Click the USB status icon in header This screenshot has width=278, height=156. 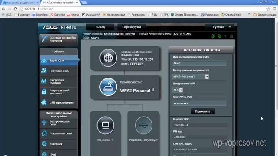pos(225,36)
